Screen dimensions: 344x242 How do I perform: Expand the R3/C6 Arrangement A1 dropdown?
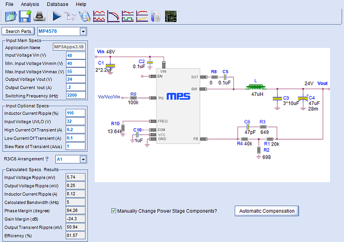pos(83,160)
